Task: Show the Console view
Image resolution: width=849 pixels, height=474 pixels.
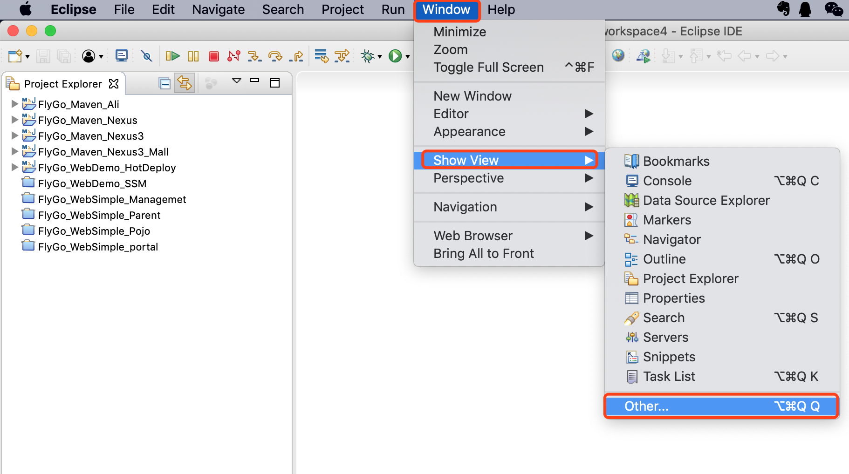Action: coord(722,181)
